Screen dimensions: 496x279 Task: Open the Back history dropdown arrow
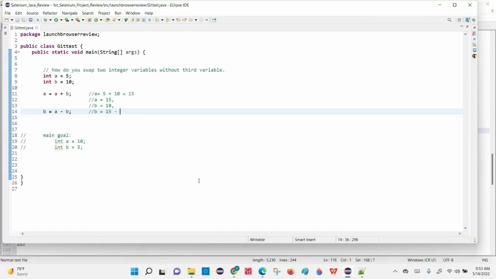[x=196, y=20]
